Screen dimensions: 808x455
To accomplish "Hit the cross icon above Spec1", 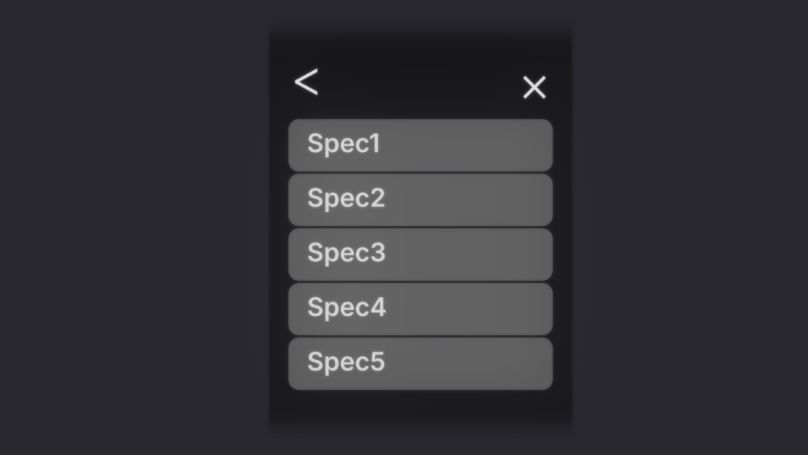I will click(534, 87).
